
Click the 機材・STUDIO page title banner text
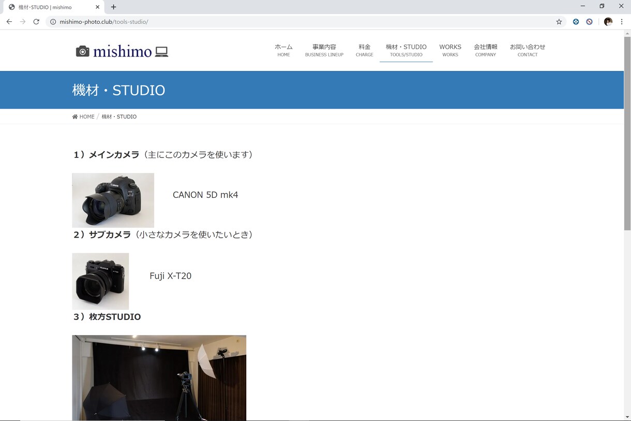coord(118,90)
